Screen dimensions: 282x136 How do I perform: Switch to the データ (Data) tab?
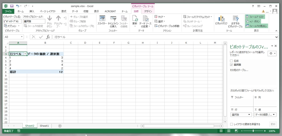(x=75, y=11)
